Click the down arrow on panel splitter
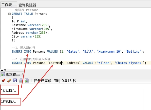Image resolution: width=151 pixels, height=110 pixels. pyautogui.click(x=5, y=70)
